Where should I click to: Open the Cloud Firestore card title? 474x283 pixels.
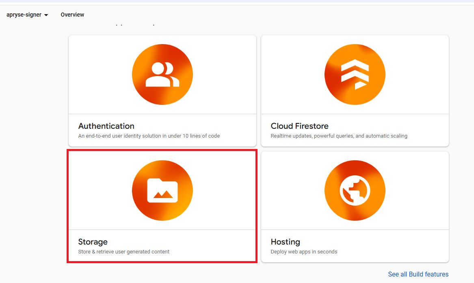299,126
